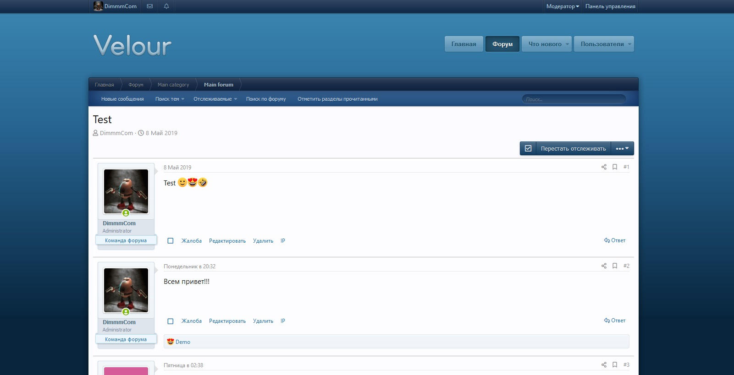This screenshot has width=734, height=375.
Task: Open the alerts bell icon
Action: pyautogui.click(x=166, y=6)
